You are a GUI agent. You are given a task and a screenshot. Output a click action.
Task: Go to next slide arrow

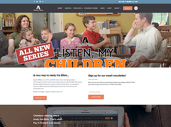click(x=169, y=40)
